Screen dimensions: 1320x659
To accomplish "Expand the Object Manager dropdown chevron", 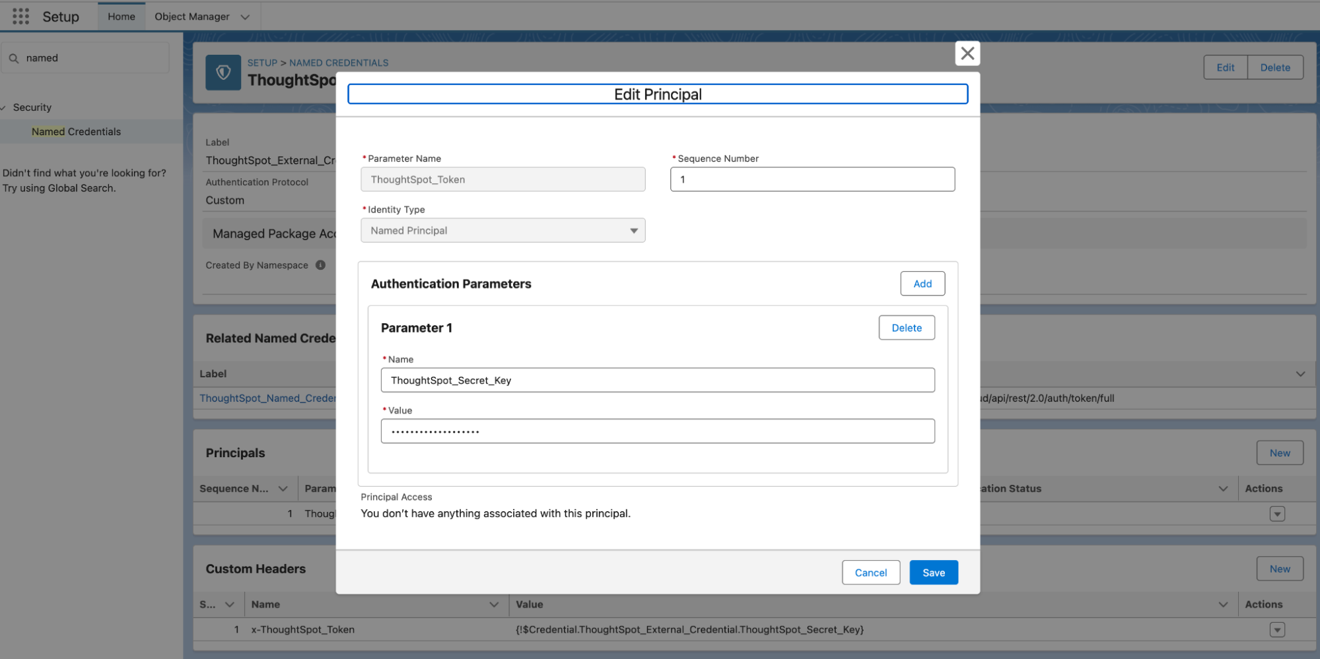I will click(x=245, y=16).
